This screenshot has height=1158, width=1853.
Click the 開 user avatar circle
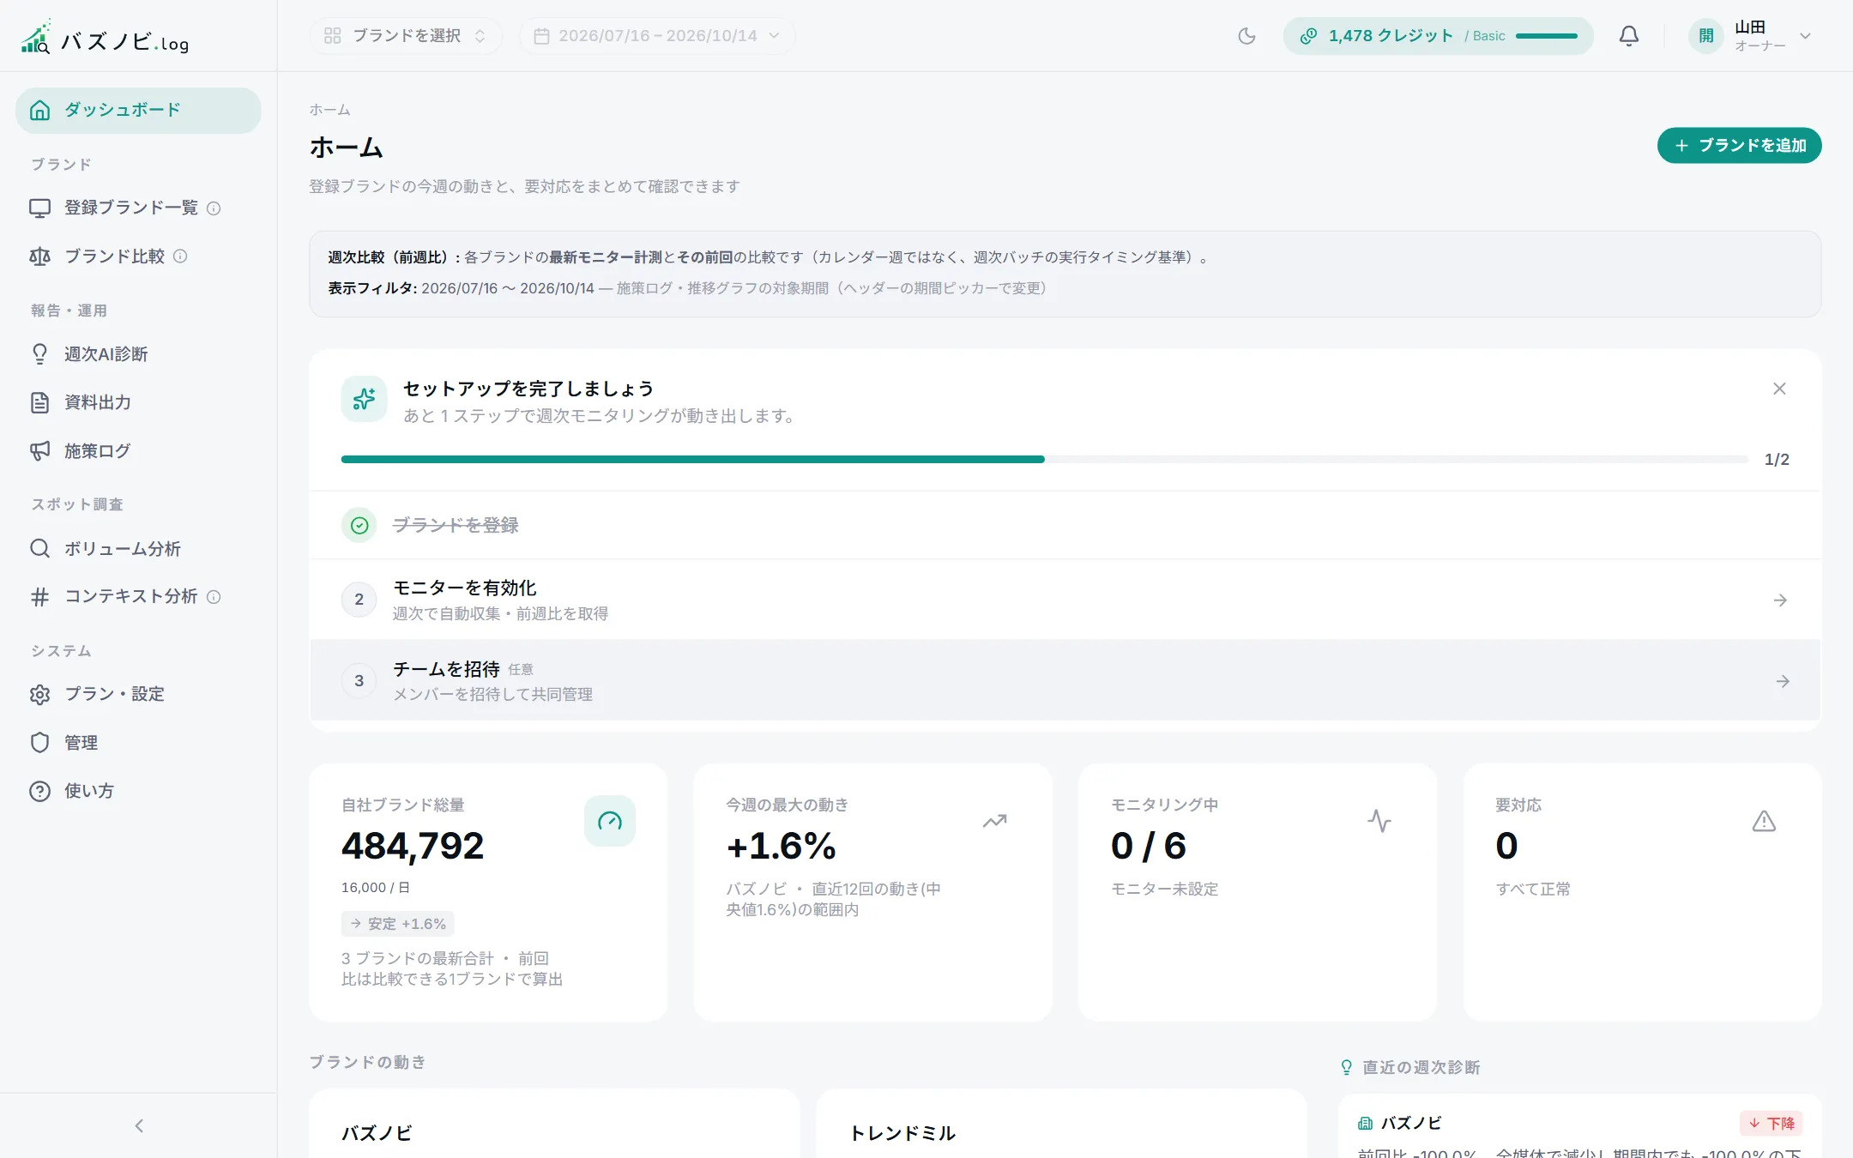pyautogui.click(x=1705, y=36)
